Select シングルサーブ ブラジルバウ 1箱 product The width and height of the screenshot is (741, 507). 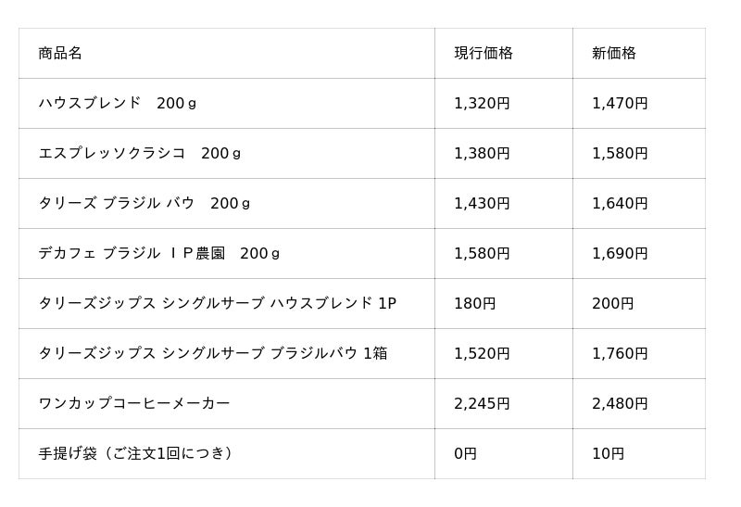pyautogui.click(x=213, y=353)
